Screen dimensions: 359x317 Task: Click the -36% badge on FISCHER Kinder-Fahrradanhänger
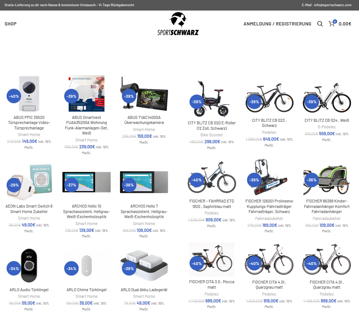[312, 180]
